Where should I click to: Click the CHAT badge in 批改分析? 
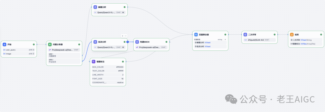pos(118,47)
